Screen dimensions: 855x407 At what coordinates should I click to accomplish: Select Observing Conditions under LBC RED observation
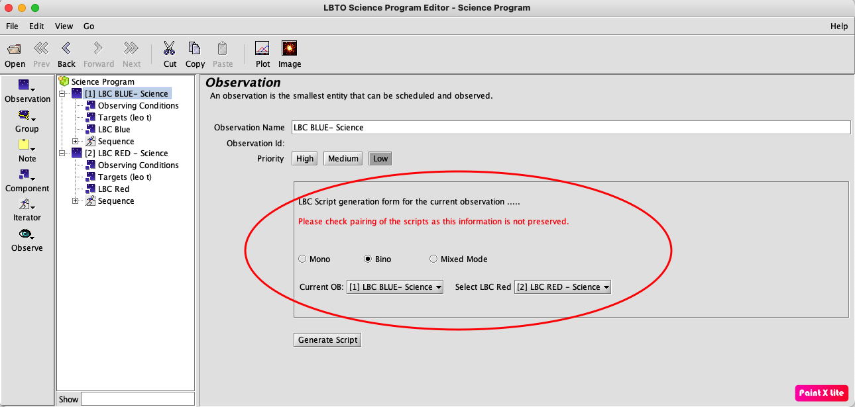pyautogui.click(x=138, y=165)
